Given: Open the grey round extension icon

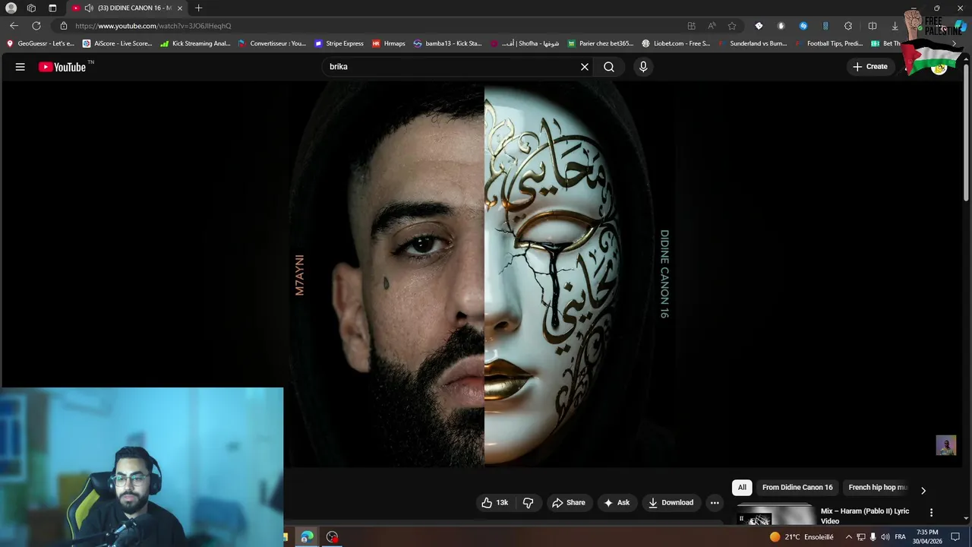Looking at the screenshot, I should (x=781, y=26).
